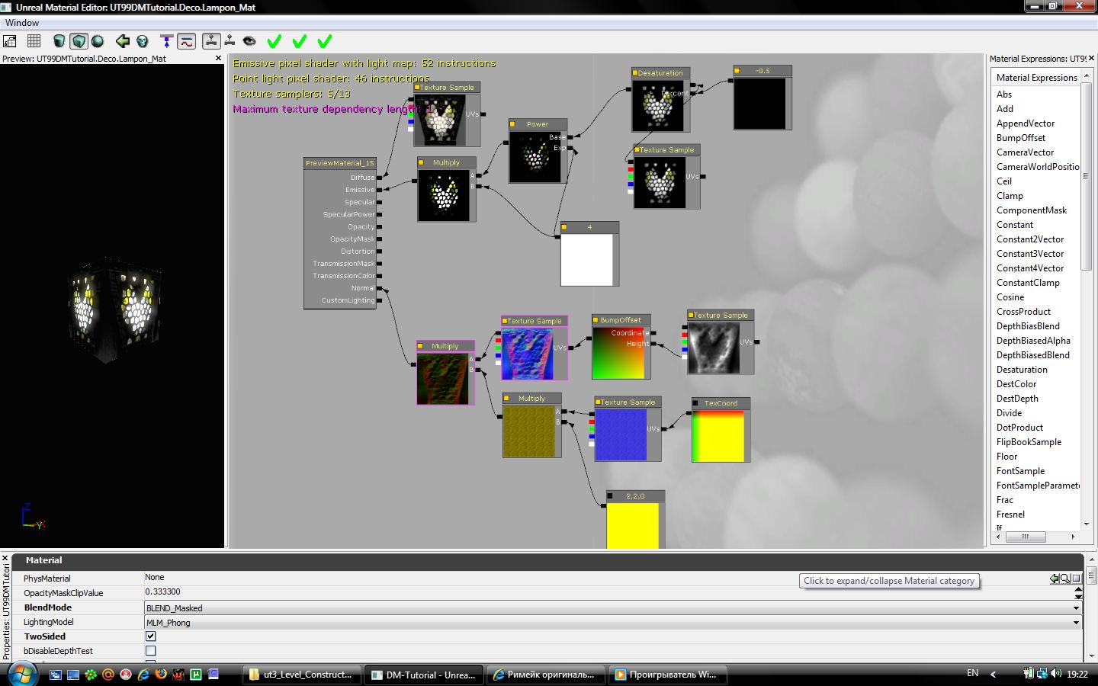This screenshot has width=1098, height=686.
Task: Click the properties panel vertical scrollbar
Action: 1091,610
